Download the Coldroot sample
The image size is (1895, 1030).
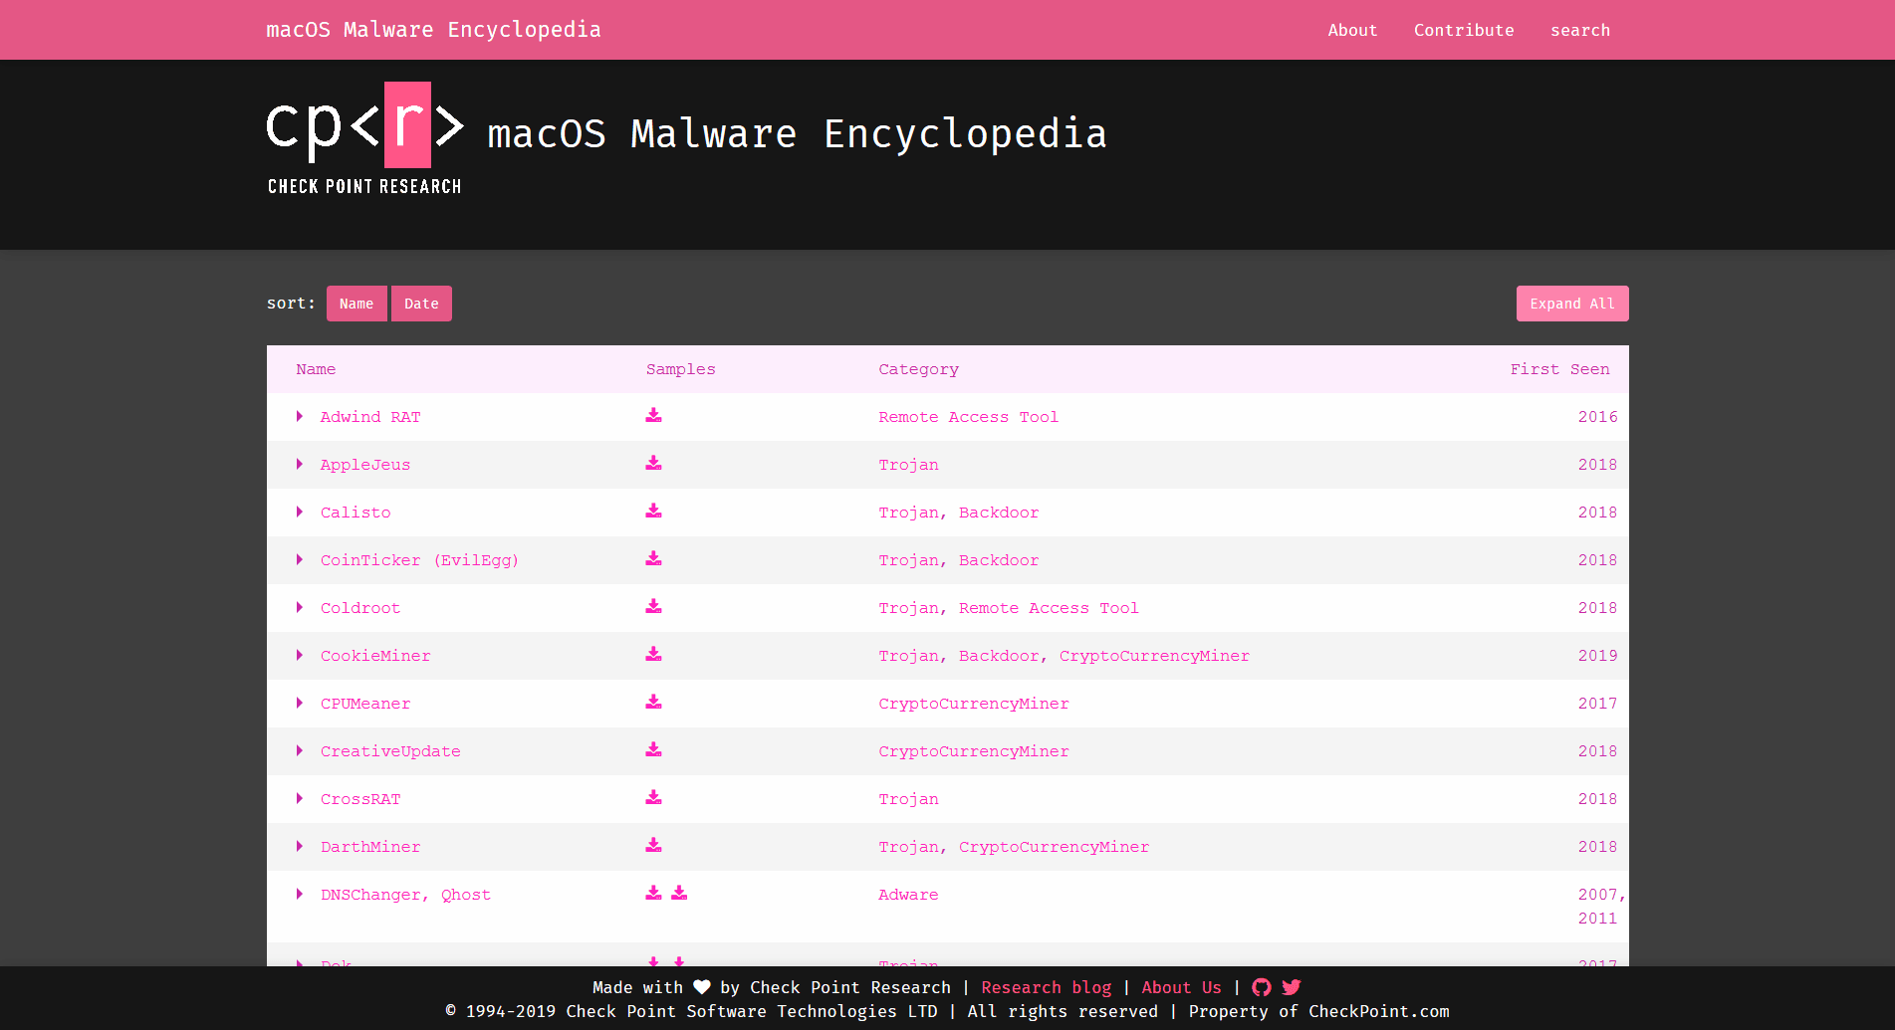(653, 606)
